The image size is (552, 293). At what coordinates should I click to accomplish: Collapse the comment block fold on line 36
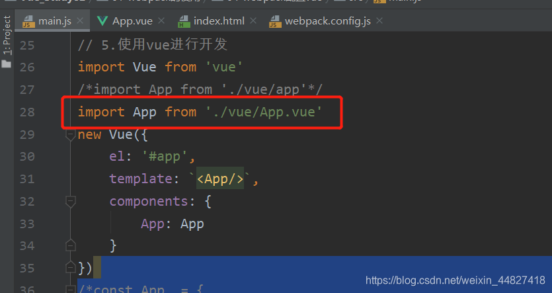[x=71, y=289]
